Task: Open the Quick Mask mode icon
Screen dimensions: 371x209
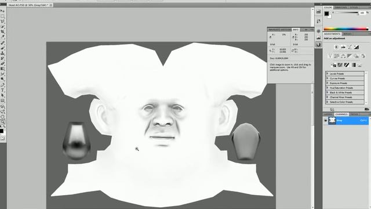Action: [2, 138]
